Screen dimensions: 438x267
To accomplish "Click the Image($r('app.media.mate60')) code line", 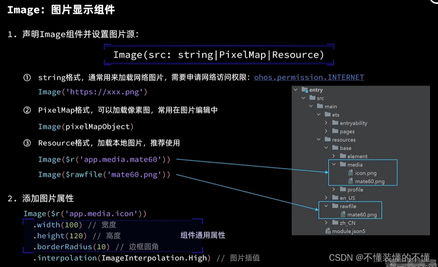I will 104,160.
